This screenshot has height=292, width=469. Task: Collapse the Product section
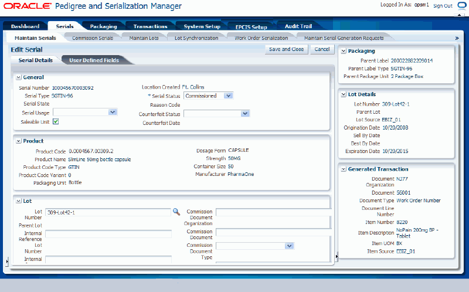pos(19,141)
